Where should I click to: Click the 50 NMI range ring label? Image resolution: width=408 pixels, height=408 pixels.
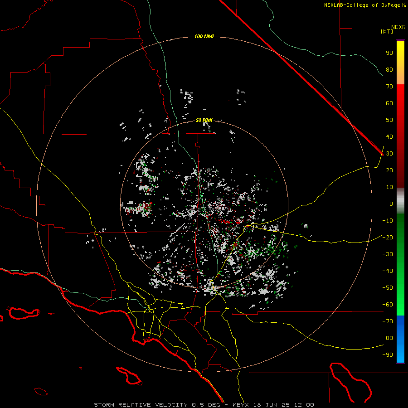(204, 120)
